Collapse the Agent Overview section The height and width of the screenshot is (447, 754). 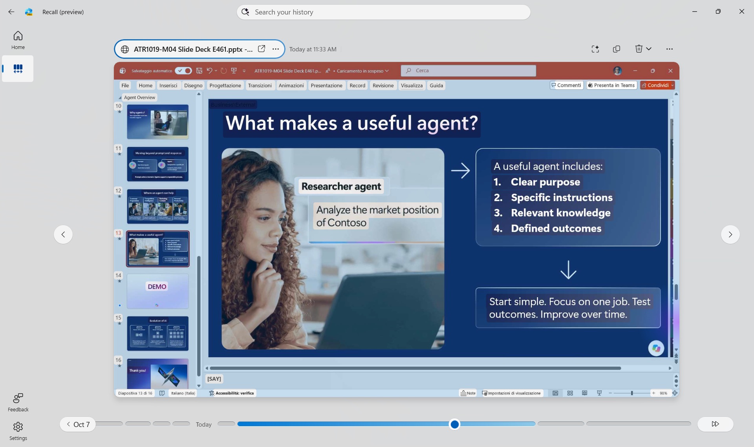pos(120,98)
